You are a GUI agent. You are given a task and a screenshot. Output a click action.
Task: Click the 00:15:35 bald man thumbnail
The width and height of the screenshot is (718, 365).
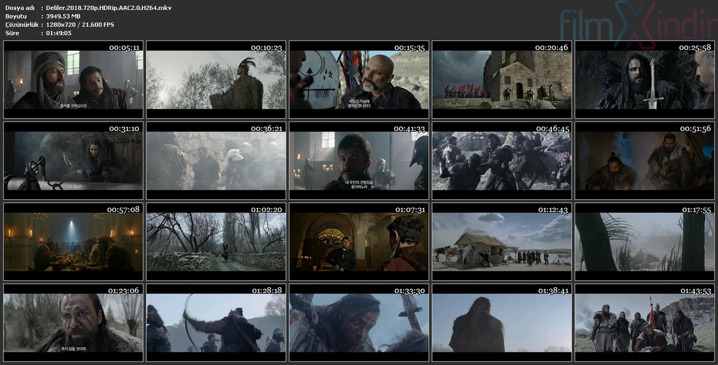(359, 79)
